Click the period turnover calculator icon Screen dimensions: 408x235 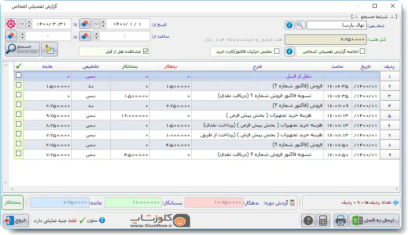tap(293, 202)
